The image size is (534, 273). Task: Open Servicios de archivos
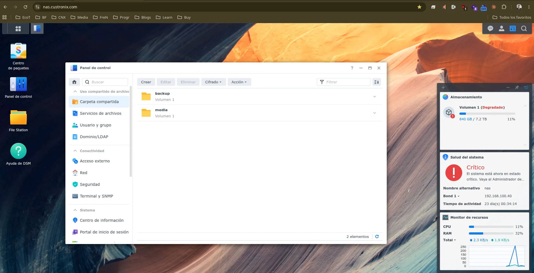click(99, 113)
